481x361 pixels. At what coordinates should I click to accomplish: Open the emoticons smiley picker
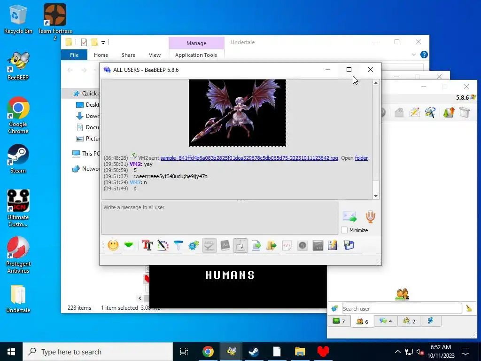point(113,245)
